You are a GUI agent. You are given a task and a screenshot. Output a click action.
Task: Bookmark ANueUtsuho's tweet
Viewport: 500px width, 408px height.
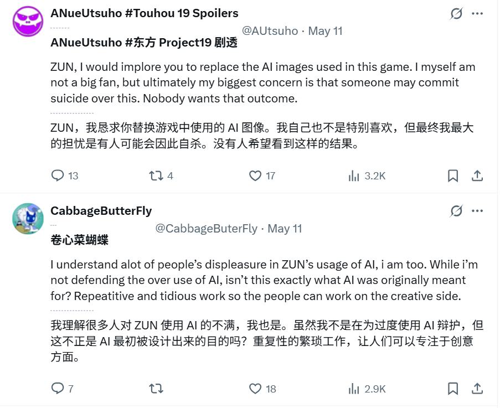point(453,175)
